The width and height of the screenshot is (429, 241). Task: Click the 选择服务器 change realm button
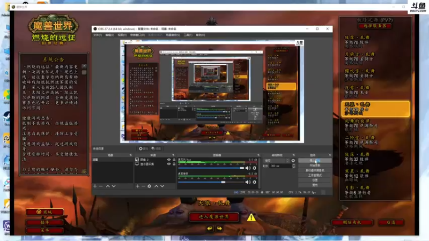pos(375,26)
